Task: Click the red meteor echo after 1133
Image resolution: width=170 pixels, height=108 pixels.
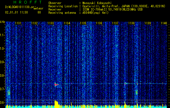Action: 56,84
